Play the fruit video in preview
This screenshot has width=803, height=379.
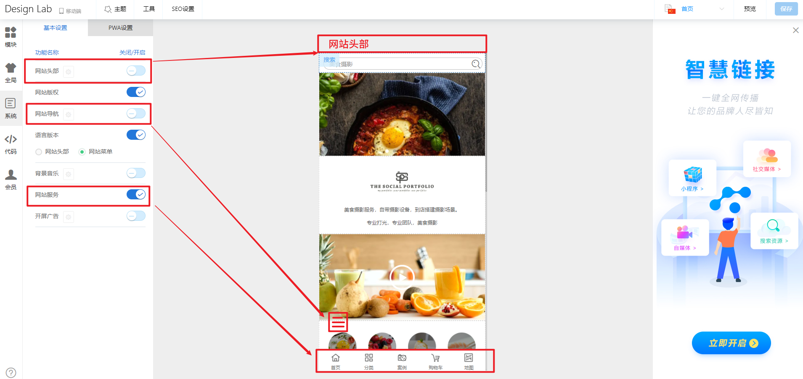point(402,277)
